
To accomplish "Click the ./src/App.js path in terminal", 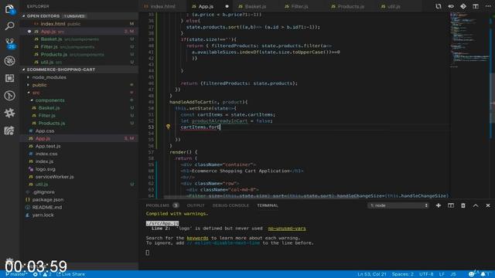I will pos(162,223).
